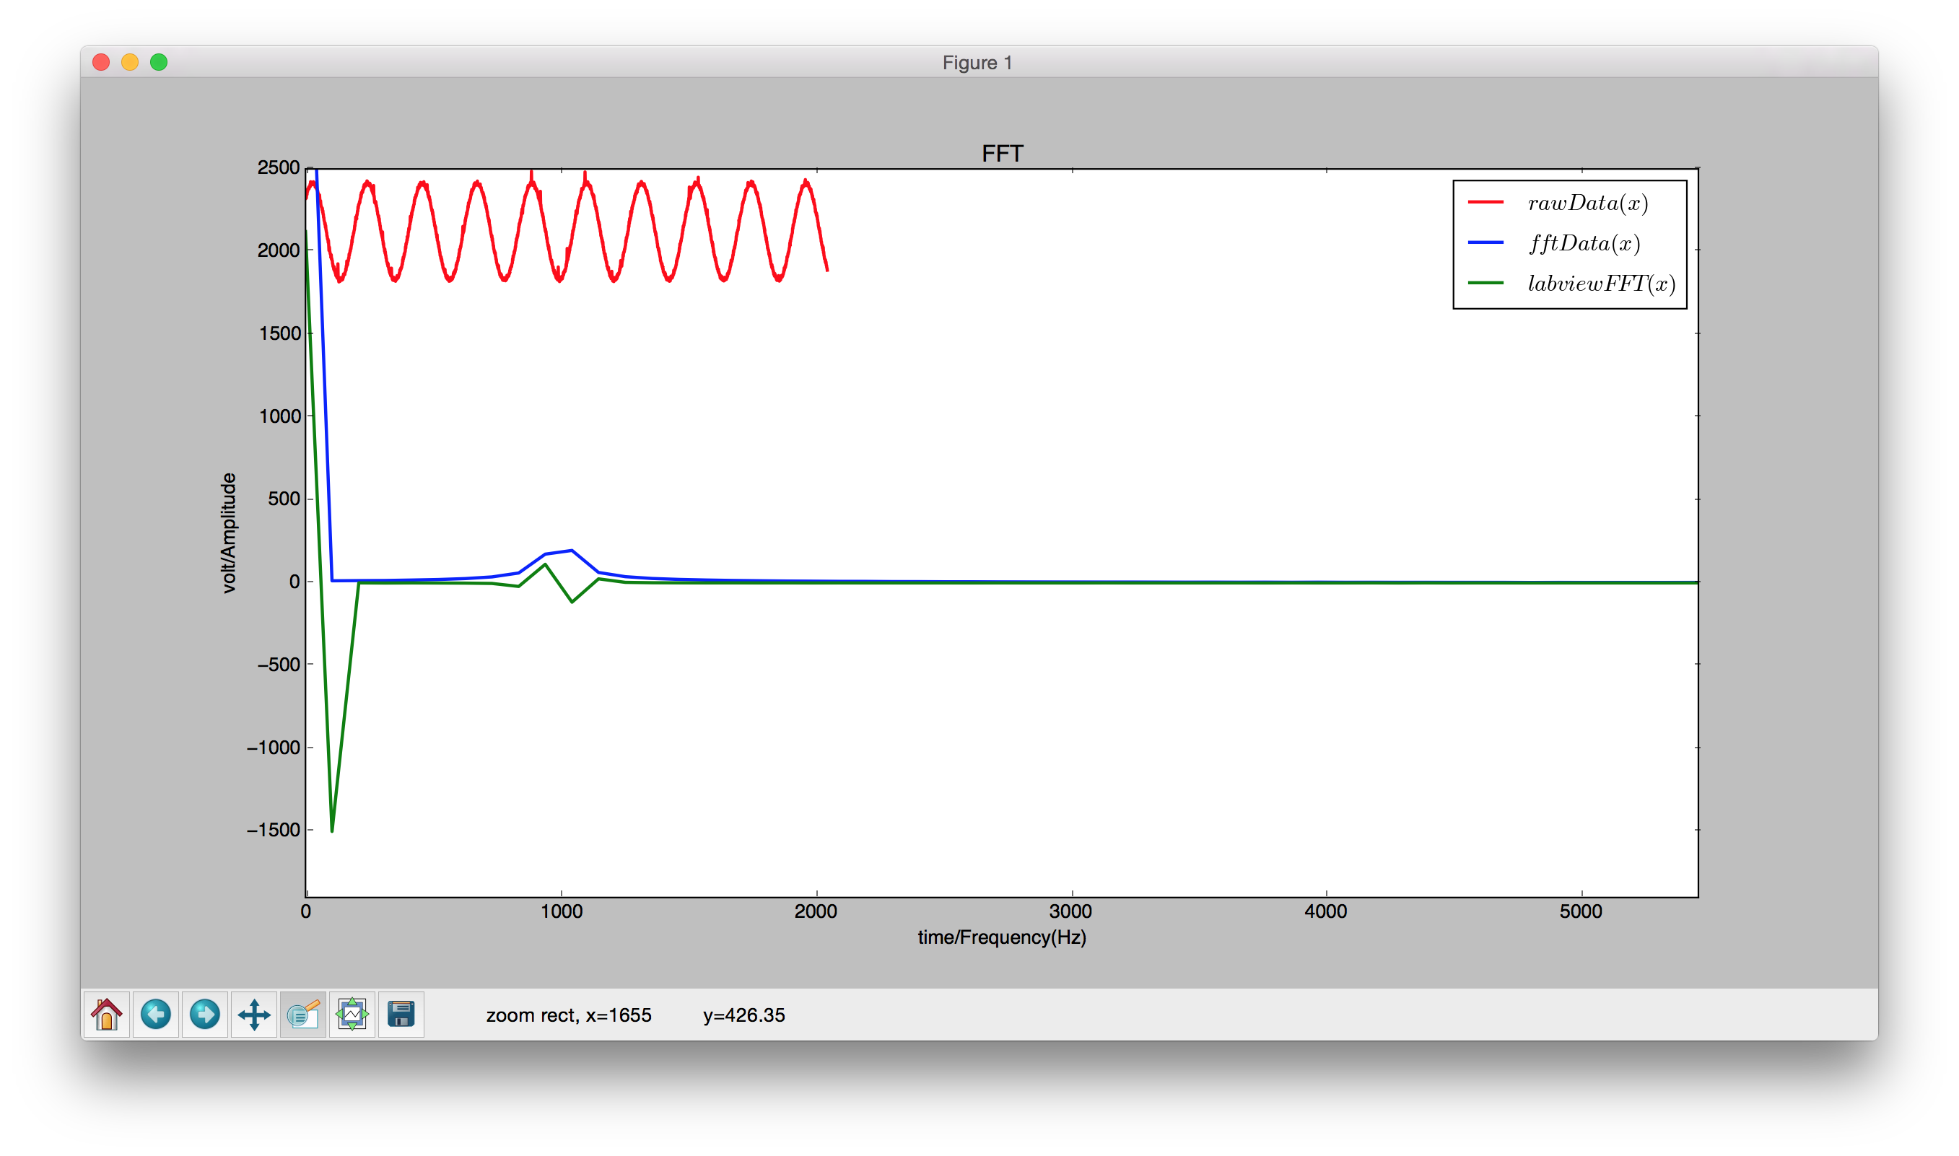
Task: Click y-axis tick label 500
Action: 284,499
